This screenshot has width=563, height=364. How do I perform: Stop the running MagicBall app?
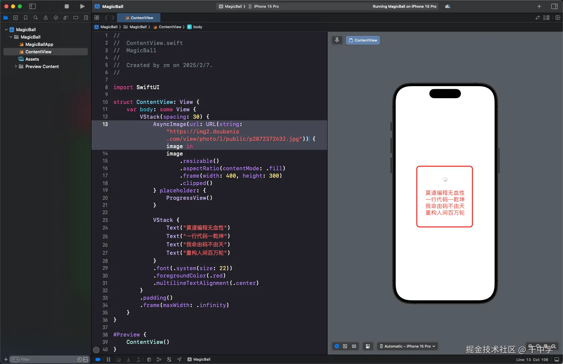pos(67,6)
